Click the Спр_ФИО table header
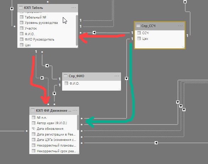The height and width of the screenshot is (164, 208). click(92, 76)
